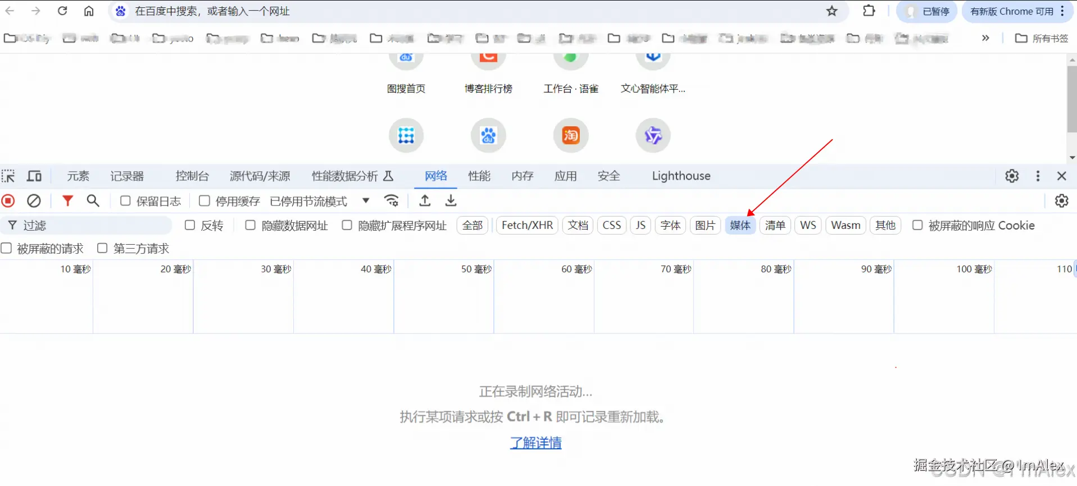Open the 所有书签 folder
Viewport: 1077px width, 486px height.
(1042, 38)
